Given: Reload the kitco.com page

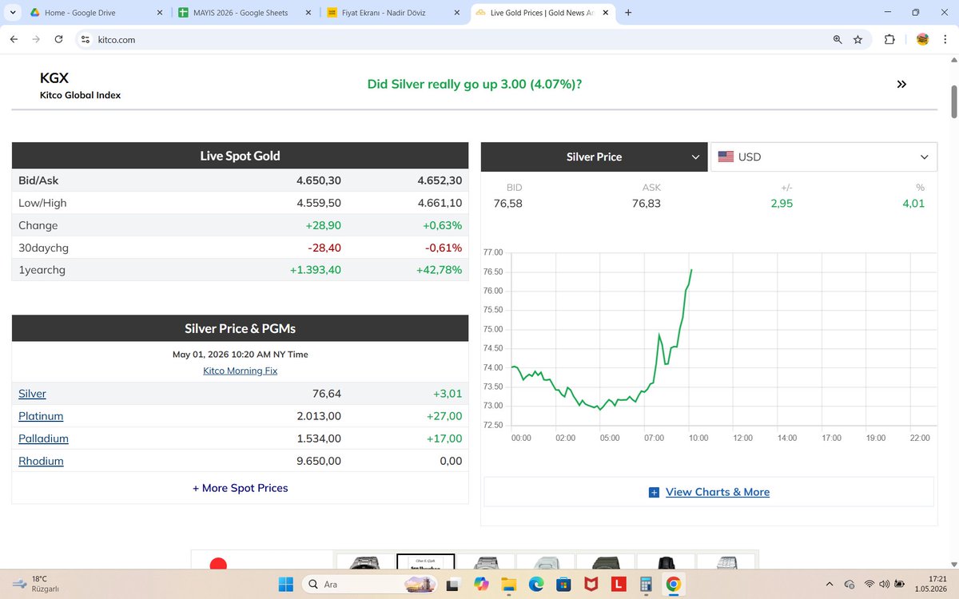Looking at the screenshot, I should [58, 39].
